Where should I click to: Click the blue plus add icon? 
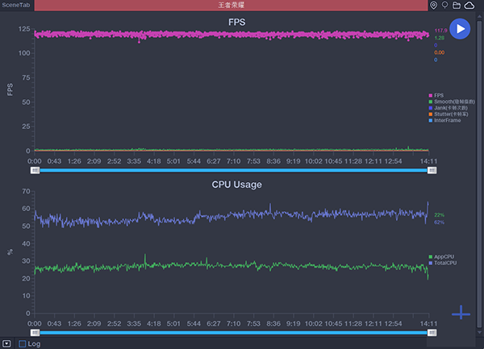click(461, 313)
